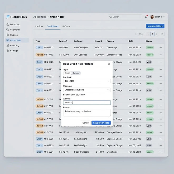This screenshot has width=174, height=174.
Task: Click the Reason text area
Action: [87, 113]
